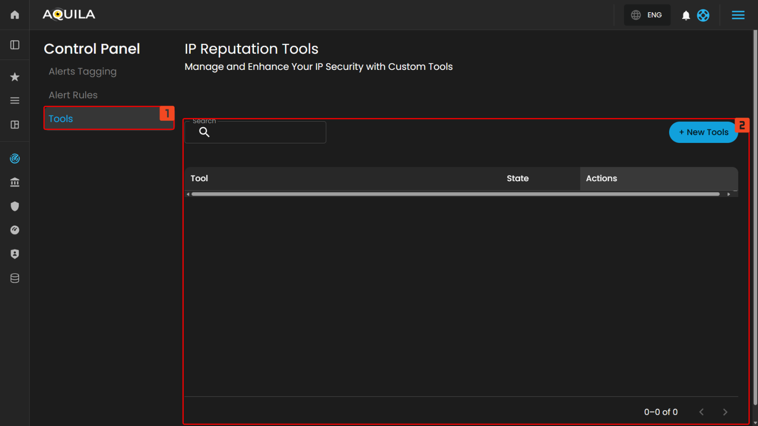Click the list lines icon in the sidebar
The height and width of the screenshot is (426, 758).
point(15,101)
